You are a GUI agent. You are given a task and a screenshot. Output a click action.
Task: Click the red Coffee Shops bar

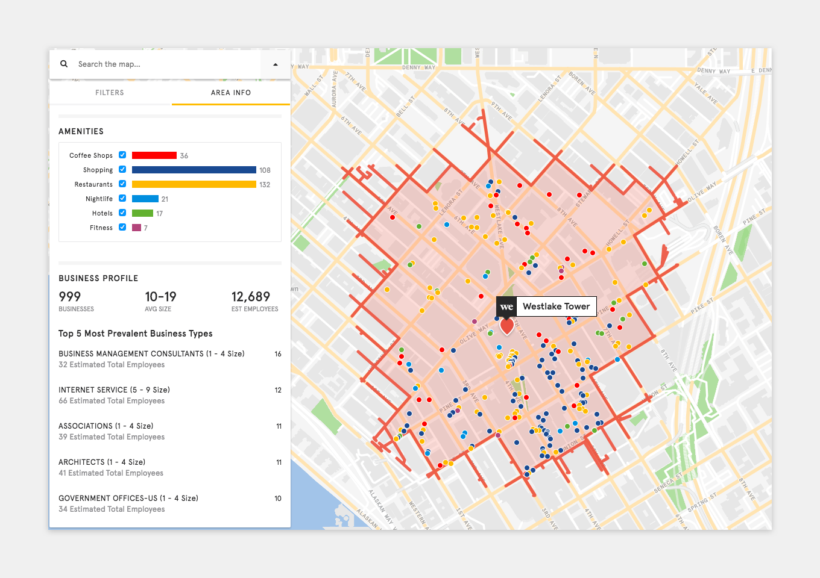pyautogui.click(x=154, y=155)
